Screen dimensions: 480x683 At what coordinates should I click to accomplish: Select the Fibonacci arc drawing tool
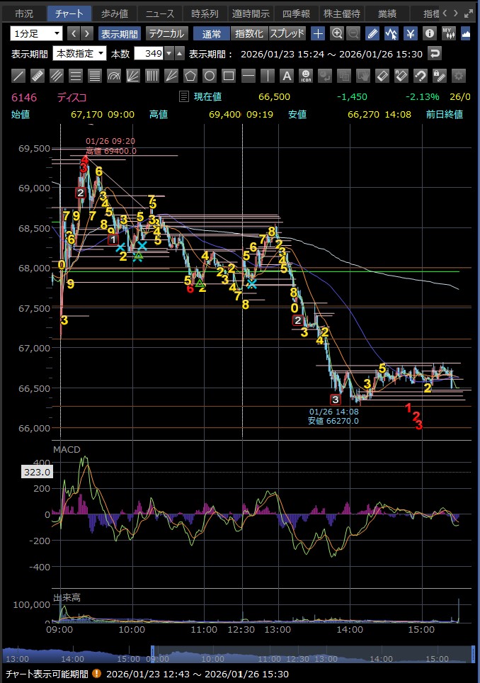pyautogui.click(x=114, y=75)
